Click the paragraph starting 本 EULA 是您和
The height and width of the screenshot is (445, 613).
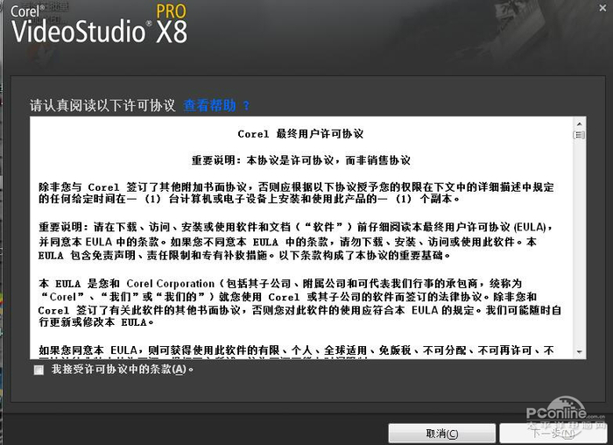click(299, 303)
